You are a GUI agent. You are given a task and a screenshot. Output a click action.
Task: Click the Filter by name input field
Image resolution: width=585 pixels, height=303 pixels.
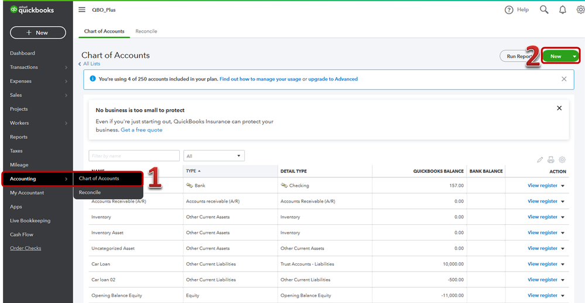tap(134, 156)
